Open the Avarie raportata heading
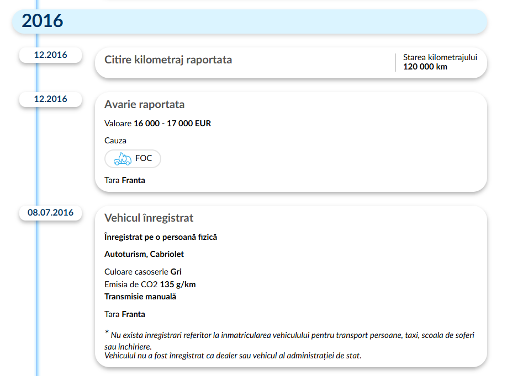 pos(144,105)
